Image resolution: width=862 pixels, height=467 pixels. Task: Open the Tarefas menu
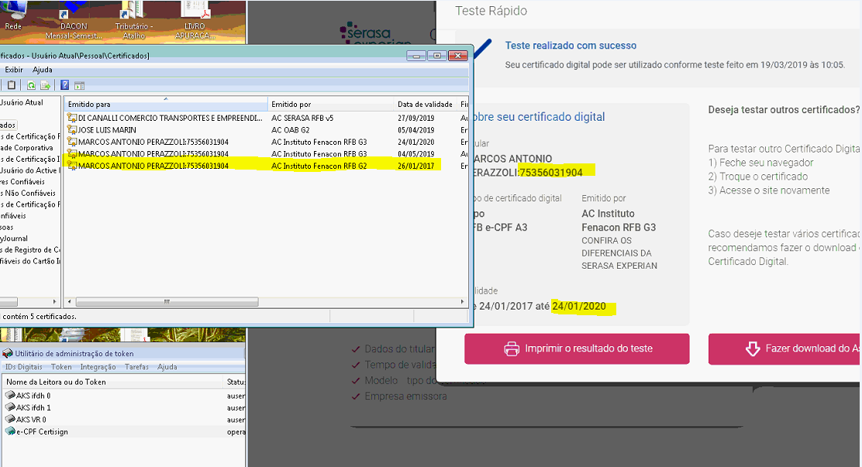(136, 367)
